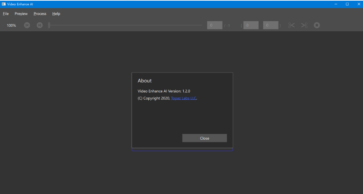Click the trim end frame field

(271, 25)
